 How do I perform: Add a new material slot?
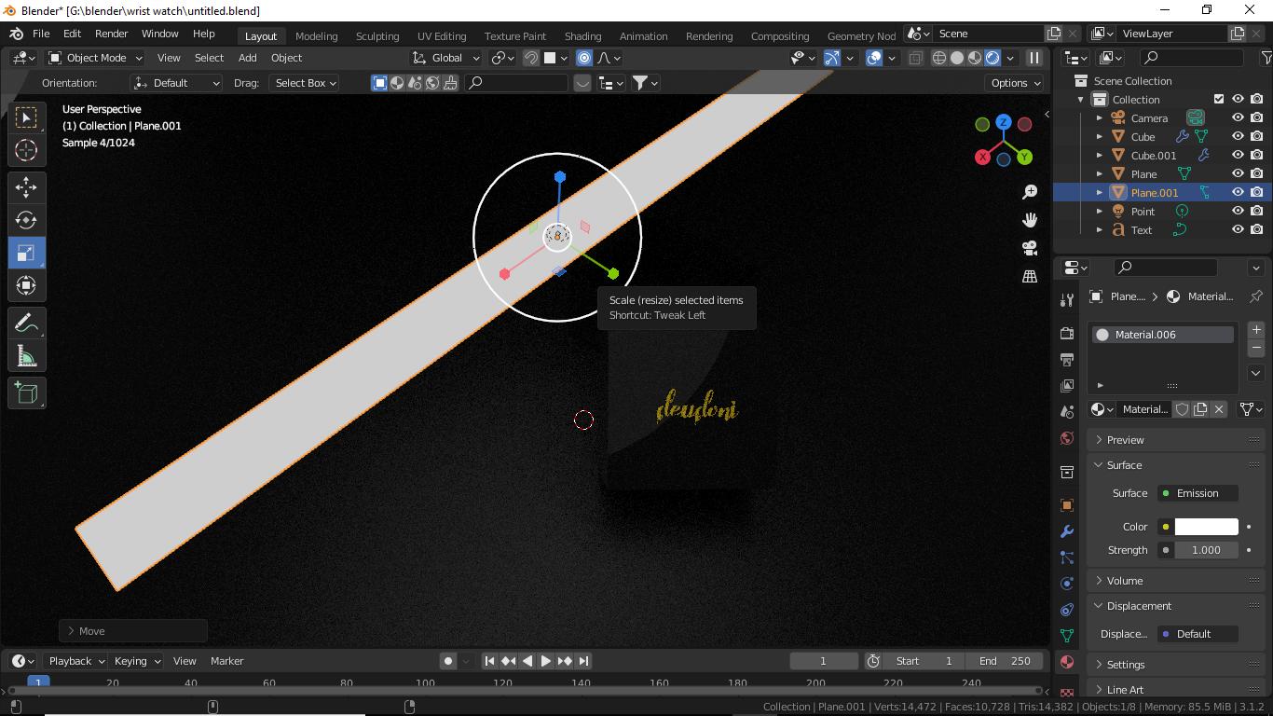pyautogui.click(x=1256, y=329)
